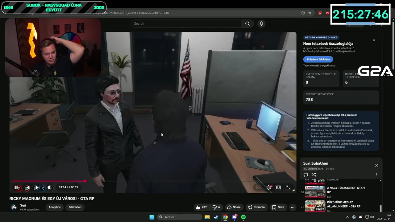The height and width of the screenshot is (222, 395).
Task: Enter fullscreen mode
Action: point(288,187)
